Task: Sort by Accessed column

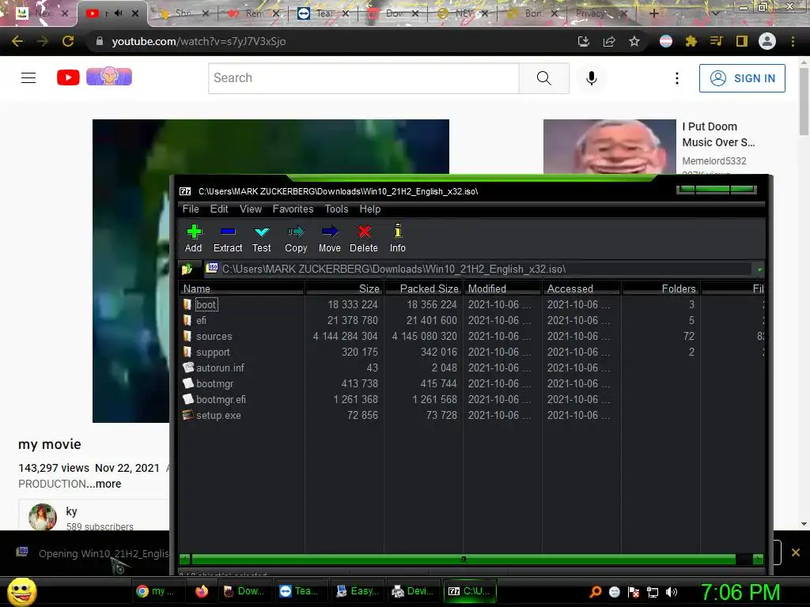Action: click(x=581, y=288)
